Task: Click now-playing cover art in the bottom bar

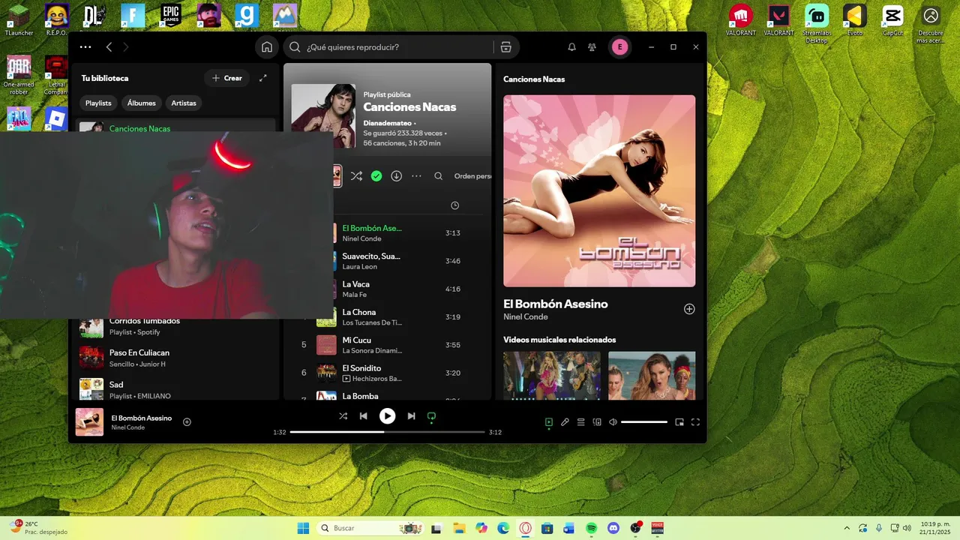Action: 89,422
